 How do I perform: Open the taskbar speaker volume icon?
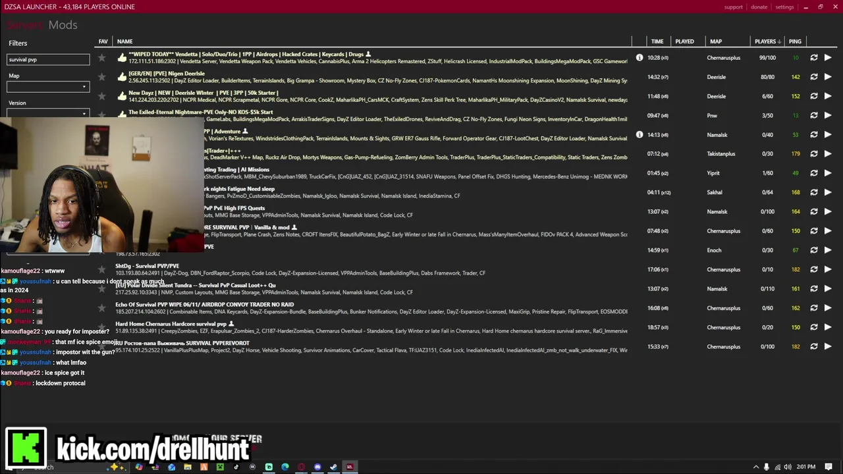click(788, 467)
